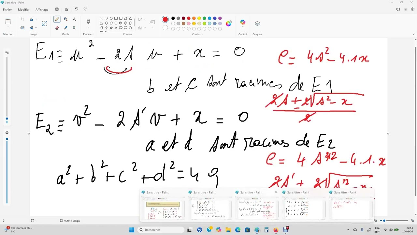Show hidden system tray icons
The image size is (417, 235).
pyautogui.click(x=348, y=230)
